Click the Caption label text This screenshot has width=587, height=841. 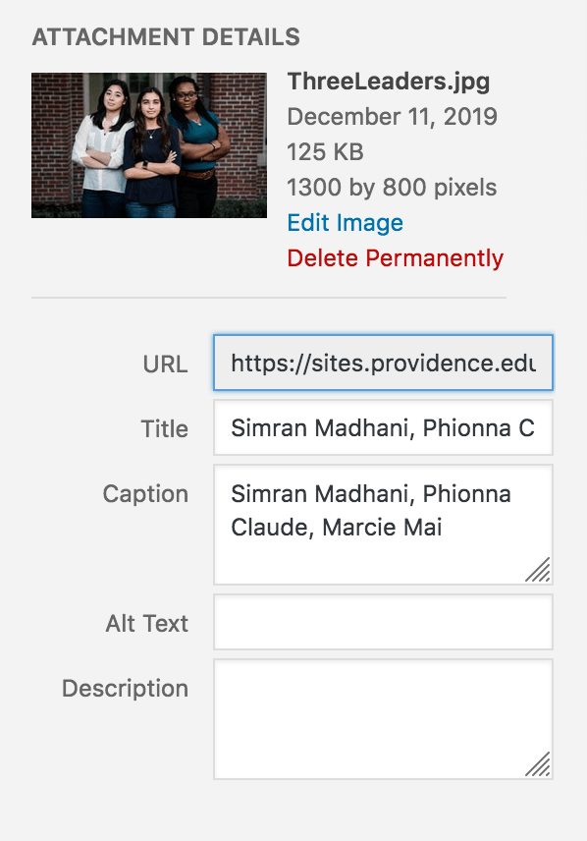click(x=146, y=494)
